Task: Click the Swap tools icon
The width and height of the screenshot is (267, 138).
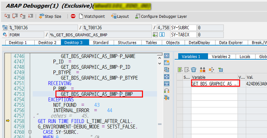Action: (167, 90)
